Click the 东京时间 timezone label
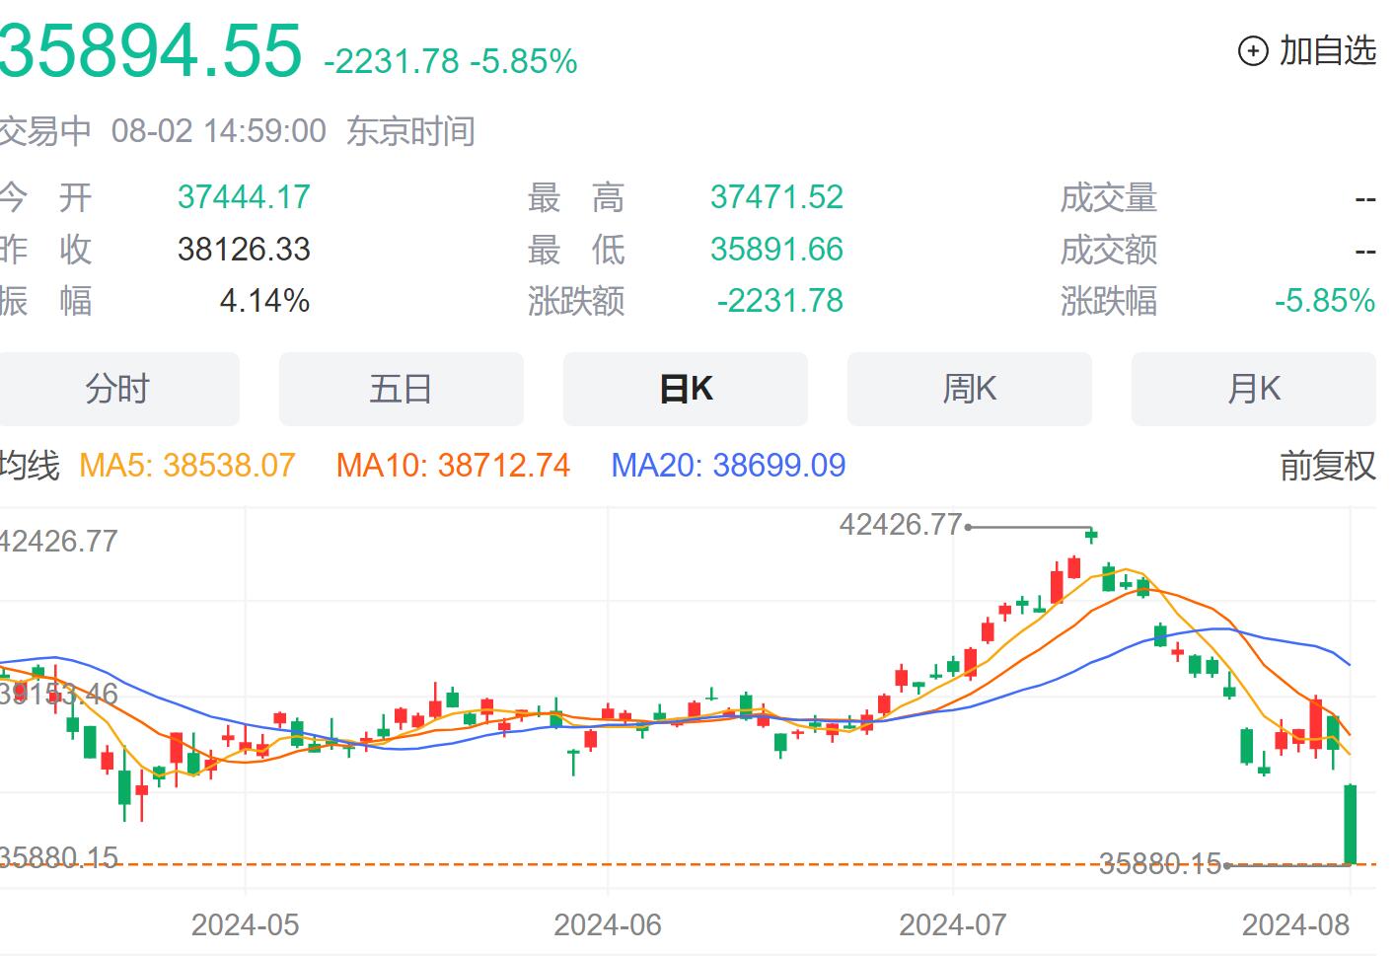The height and width of the screenshot is (956, 1395). (410, 130)
